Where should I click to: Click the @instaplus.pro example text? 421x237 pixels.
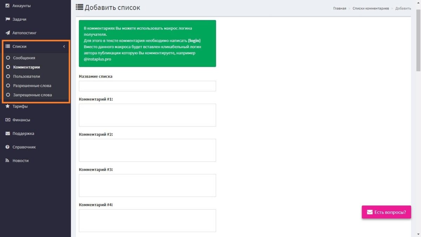(x=98, y=59)
